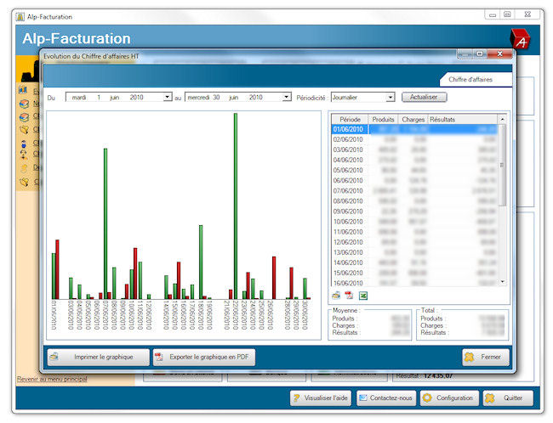
Task: Click the table's vertical scrollbar down arrow
Action: [x=502, y=281]
